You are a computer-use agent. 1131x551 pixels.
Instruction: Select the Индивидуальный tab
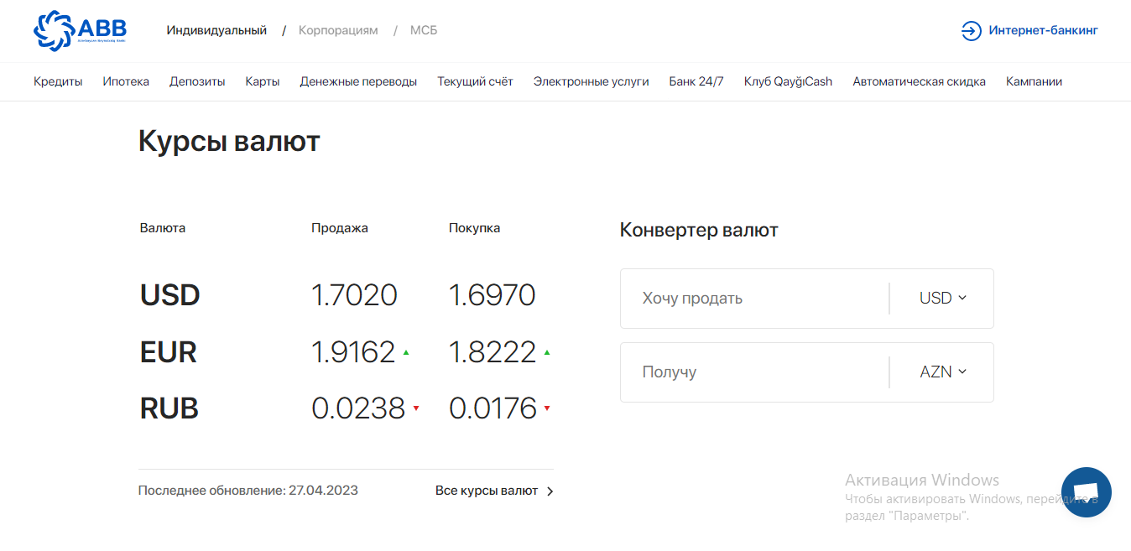[216, 31]
